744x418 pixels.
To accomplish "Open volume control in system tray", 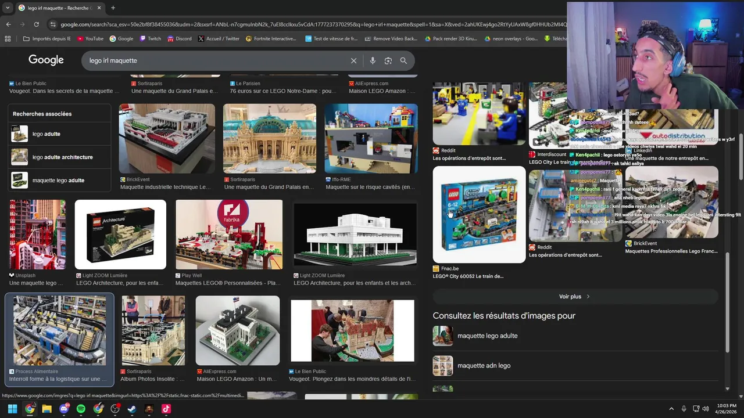I will 706,409.
